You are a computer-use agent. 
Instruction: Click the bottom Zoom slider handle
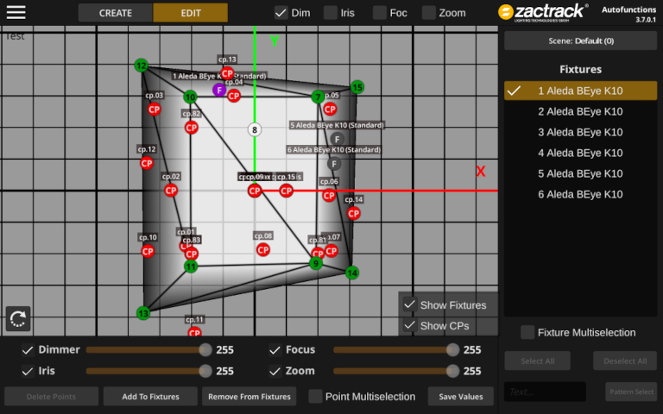click(x=452, y=371)
